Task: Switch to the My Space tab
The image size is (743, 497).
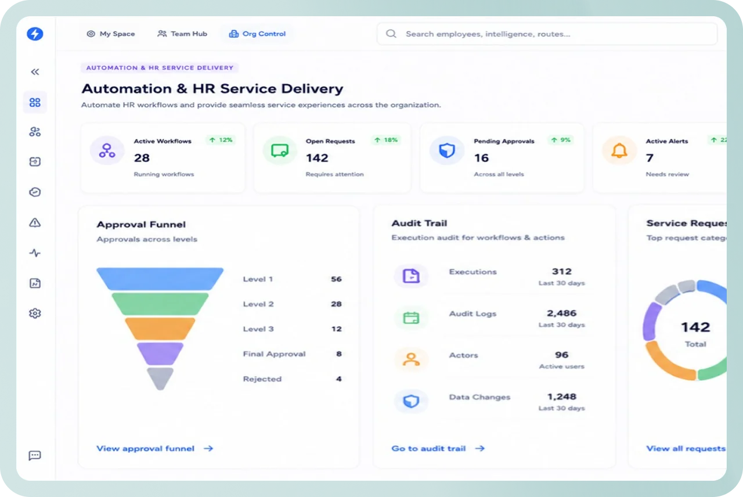Action: 110,34
